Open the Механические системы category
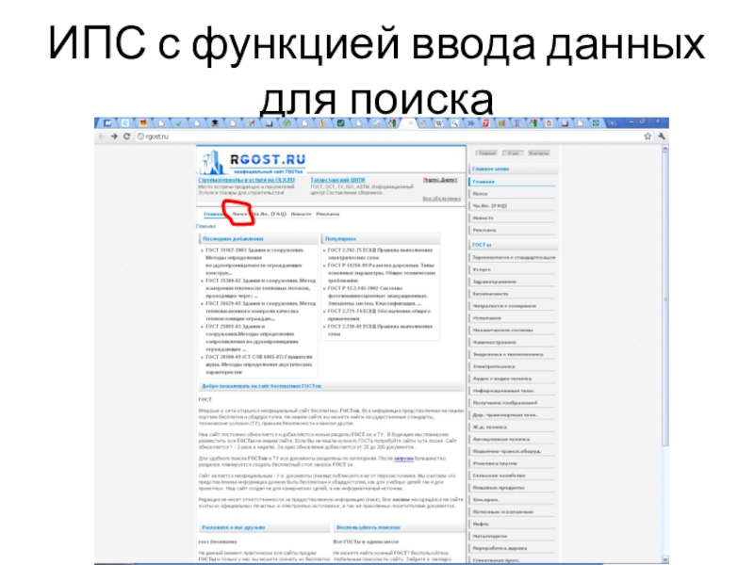Image resolution: width=754 pixels, height=565 pixels. 512,331
